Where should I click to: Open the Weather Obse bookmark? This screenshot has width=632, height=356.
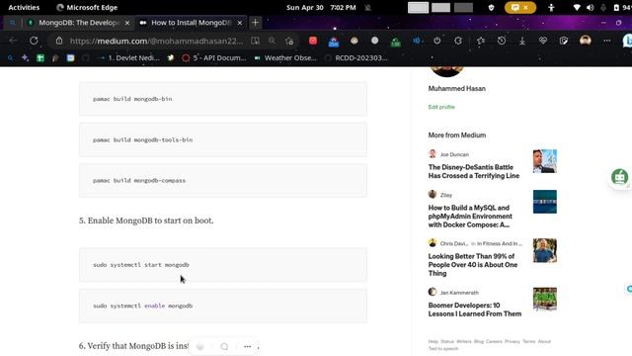(285, 58)
